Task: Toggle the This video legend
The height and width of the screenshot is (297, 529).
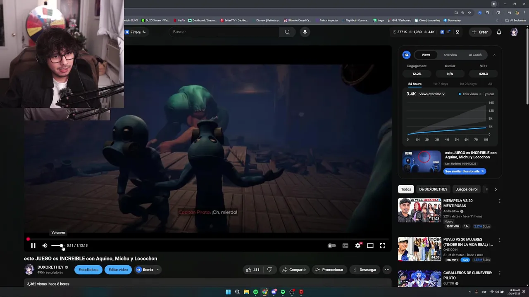Action: 468,94
